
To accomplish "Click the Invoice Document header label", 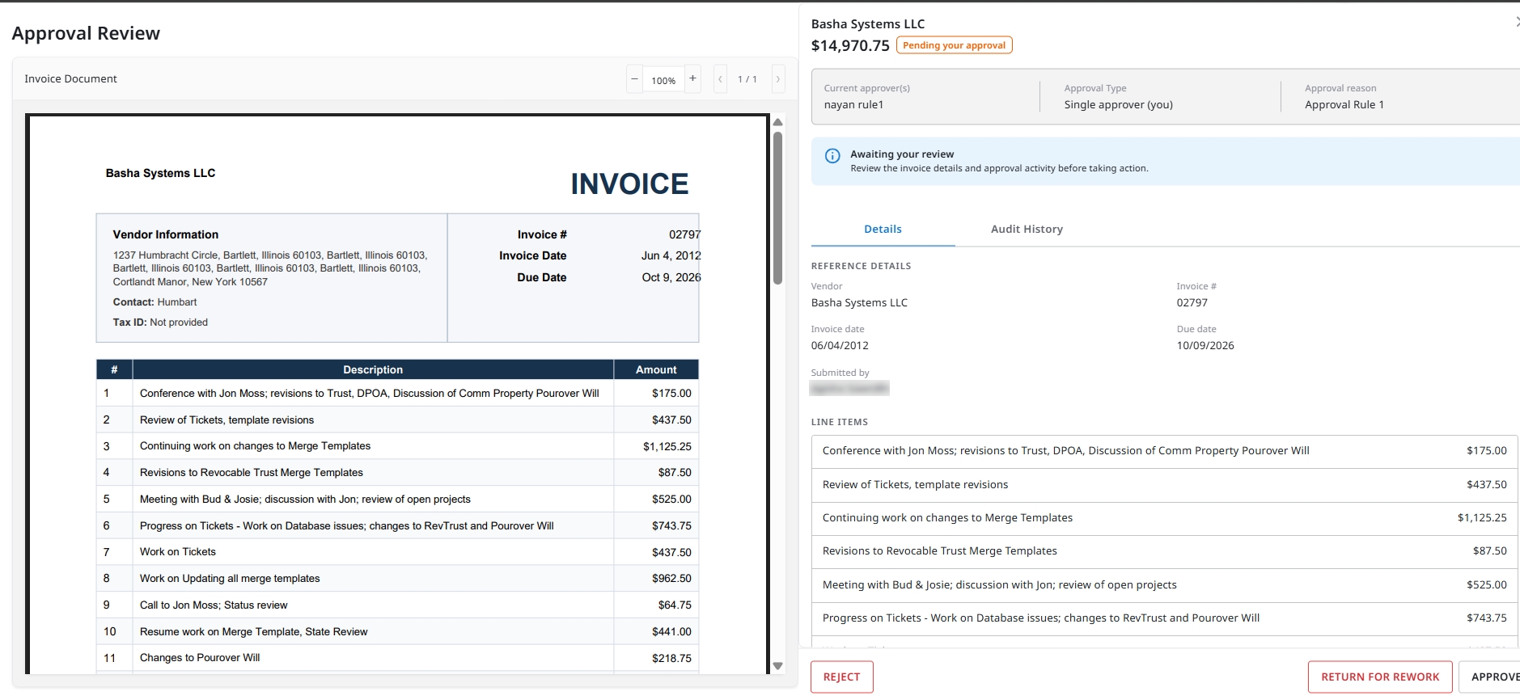I will [70, 79].
